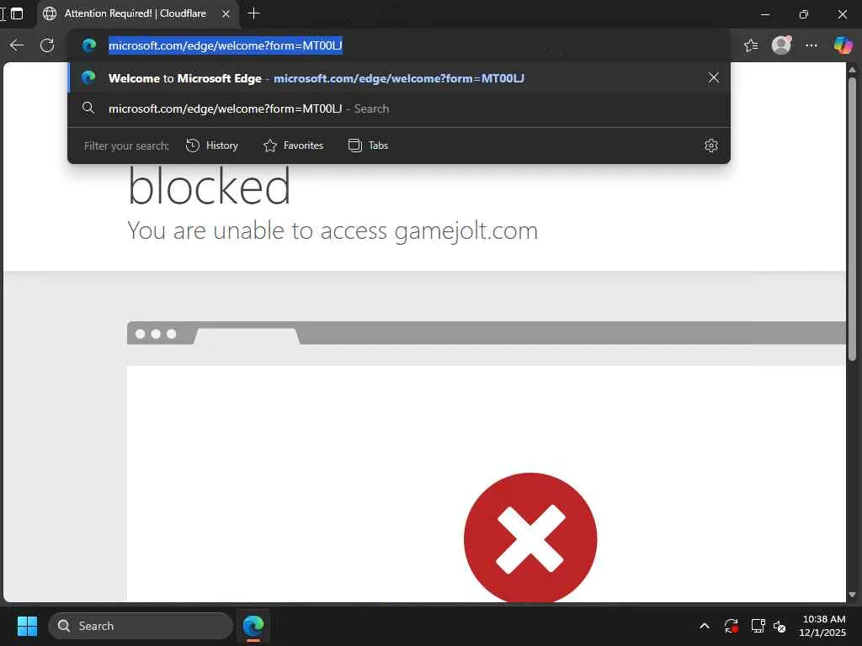Viewport: 862px width, 646px height.
Task: Launch Copilot from the toolbar icon
Action: tap(843, 45)
